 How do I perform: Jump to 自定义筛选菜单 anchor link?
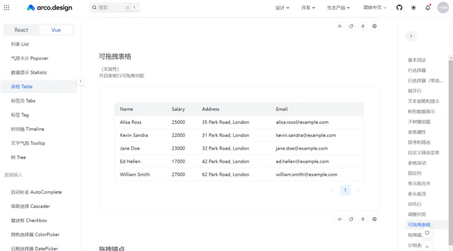pyautogui.click(x=424, y=153)
